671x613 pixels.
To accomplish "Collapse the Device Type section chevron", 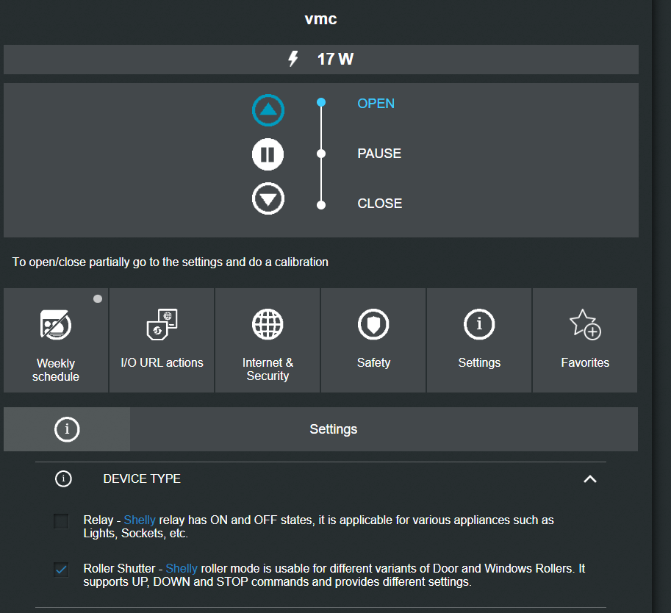I will click(x=589, y=479).
